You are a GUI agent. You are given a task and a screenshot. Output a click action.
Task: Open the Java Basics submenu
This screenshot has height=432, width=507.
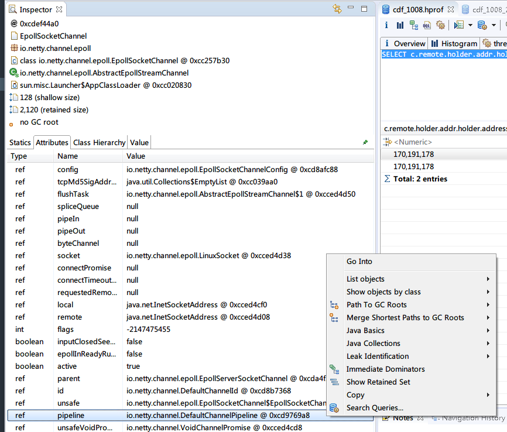pos(412,331)
